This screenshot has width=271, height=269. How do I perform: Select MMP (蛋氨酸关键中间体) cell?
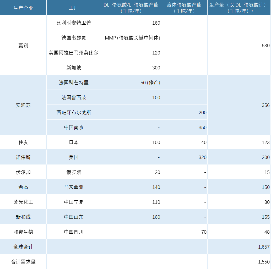(131, 38)
